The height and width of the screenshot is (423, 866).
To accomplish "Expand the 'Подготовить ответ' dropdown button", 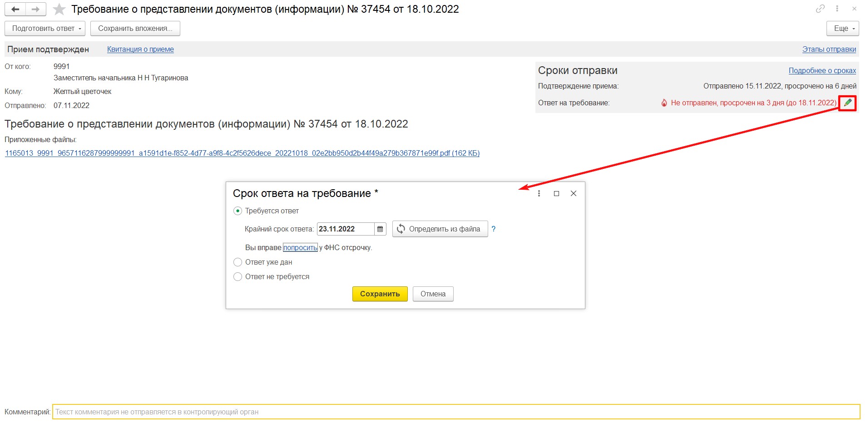I will 45,28.
